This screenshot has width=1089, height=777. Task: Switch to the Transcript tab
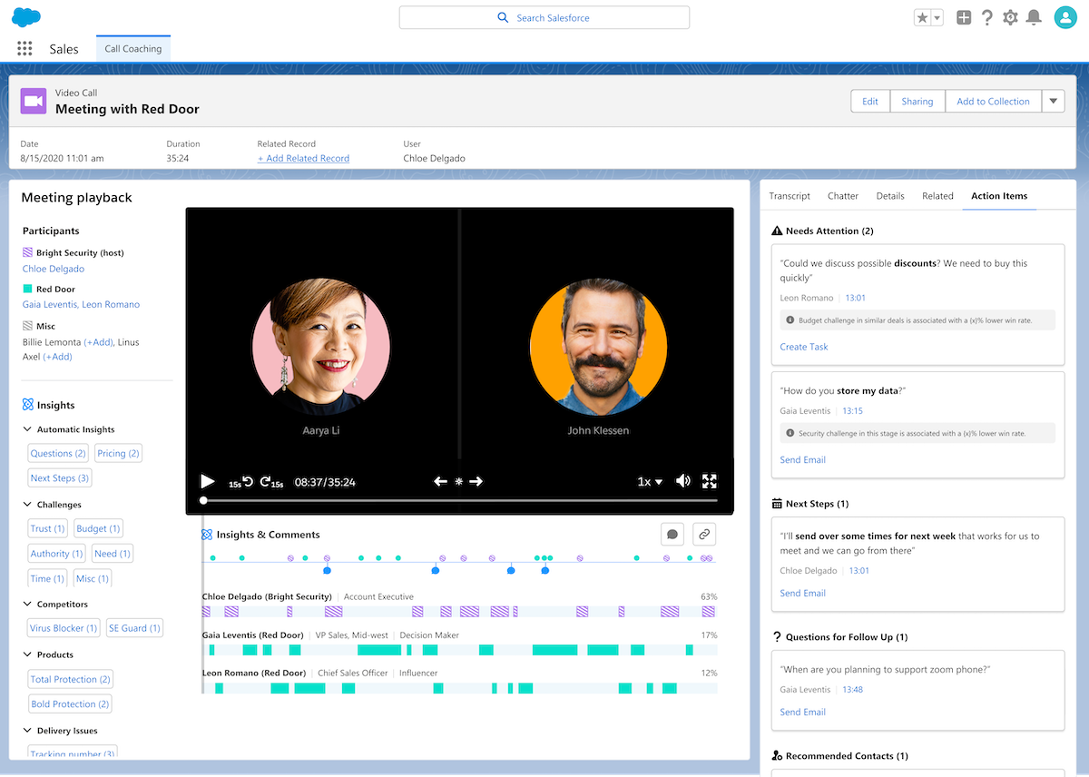click(x=789, y=196)
